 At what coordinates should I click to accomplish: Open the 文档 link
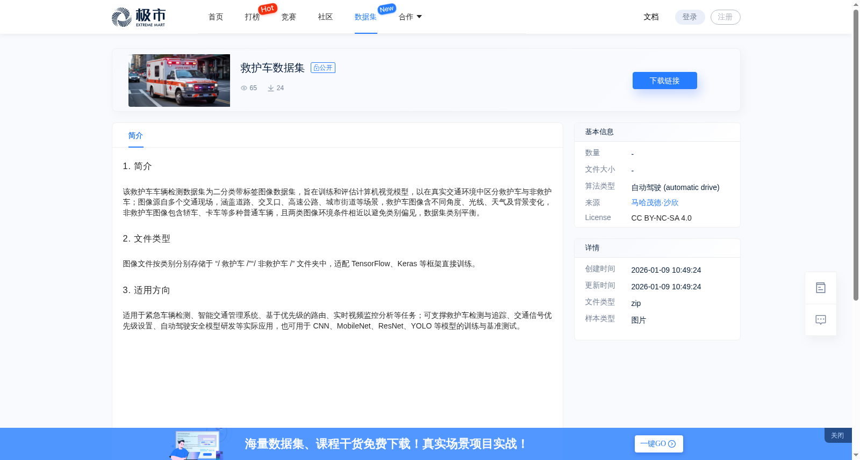[651, 17]
